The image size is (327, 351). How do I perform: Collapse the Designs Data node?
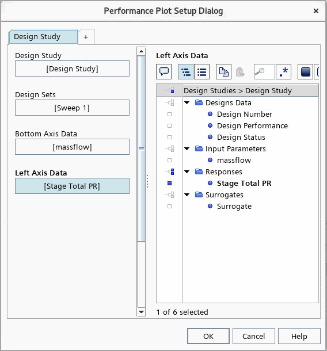tap(187, 103)
